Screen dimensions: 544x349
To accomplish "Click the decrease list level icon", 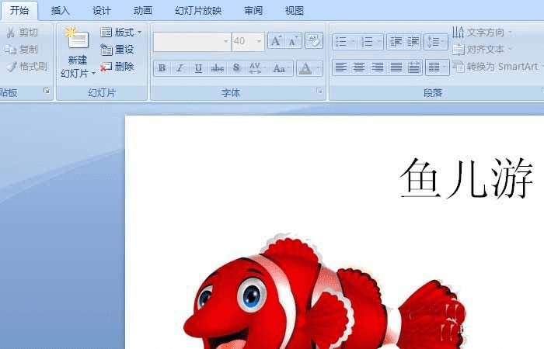I will (x=396, y=42).
